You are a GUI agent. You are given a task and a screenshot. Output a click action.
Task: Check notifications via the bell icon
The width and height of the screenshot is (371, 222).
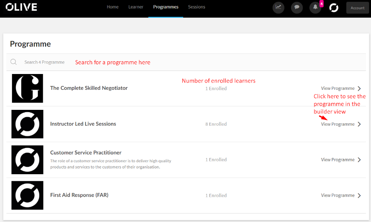point(315,8)
